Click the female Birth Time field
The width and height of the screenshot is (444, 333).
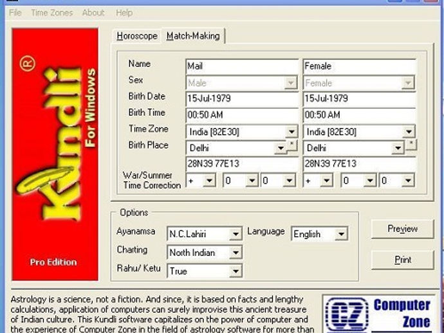tap(359, 115)
